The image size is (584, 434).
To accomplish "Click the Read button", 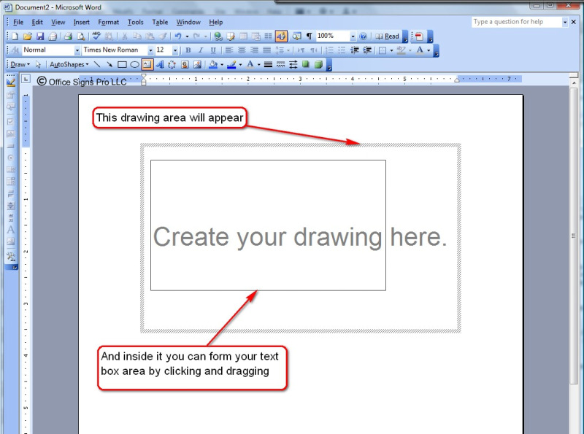I will (388, 36).
